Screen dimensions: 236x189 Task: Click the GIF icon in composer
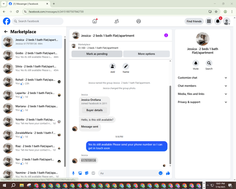[93, 173]
